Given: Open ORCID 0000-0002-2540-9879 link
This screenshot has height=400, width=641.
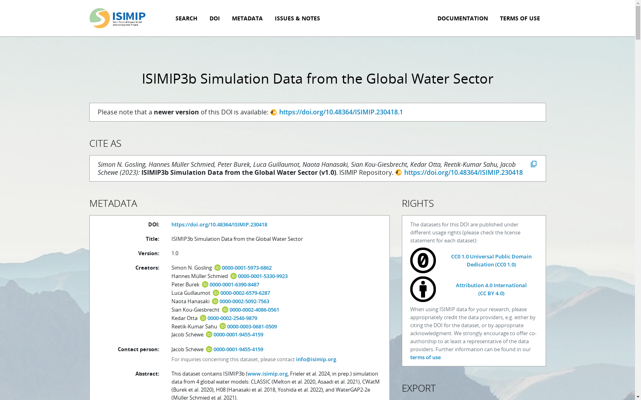Looking at the screenshot, I should coord(232,318).
